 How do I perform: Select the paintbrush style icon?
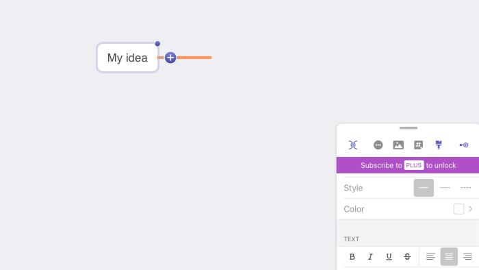pos(439,145)
